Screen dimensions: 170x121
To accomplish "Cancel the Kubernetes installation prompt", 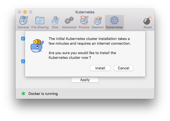I will coord(123,68).
